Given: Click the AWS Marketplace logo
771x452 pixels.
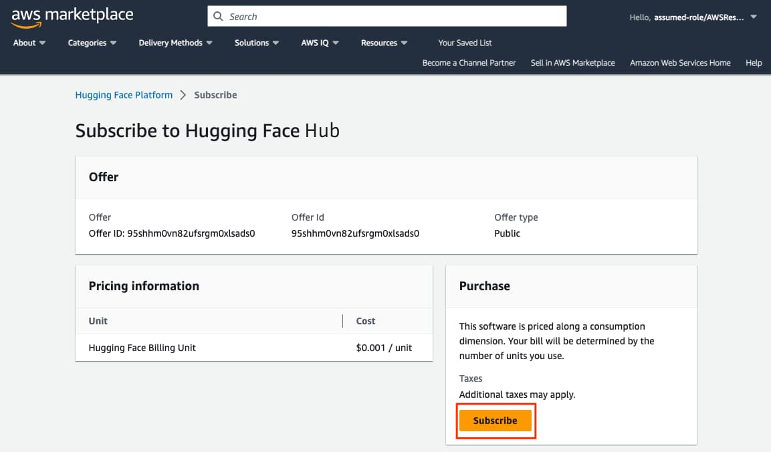Looking at the screenshot, I should click(72, 17).
